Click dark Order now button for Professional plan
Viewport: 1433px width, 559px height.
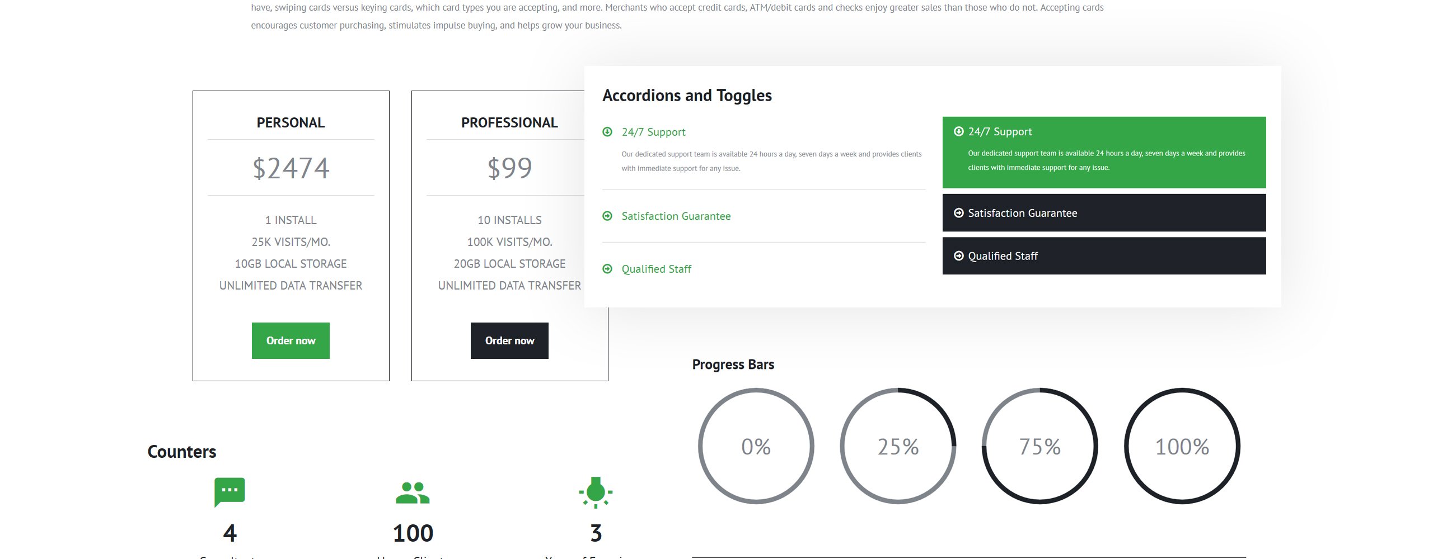[509, 340]
